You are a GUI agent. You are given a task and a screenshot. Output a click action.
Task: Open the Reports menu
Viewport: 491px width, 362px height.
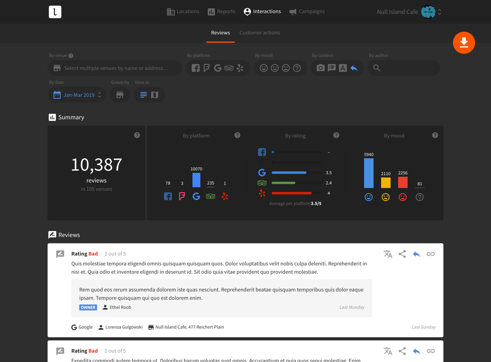(x=221, y=11)
